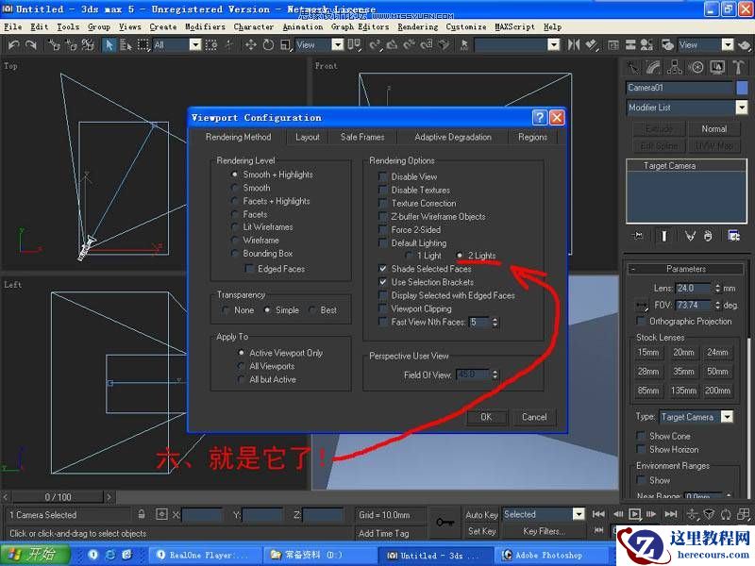Image resolution: width=755 pixels, height=566 pixels.
Task: Expand the Modifier List dropdown
Action: tap(742, 108)
